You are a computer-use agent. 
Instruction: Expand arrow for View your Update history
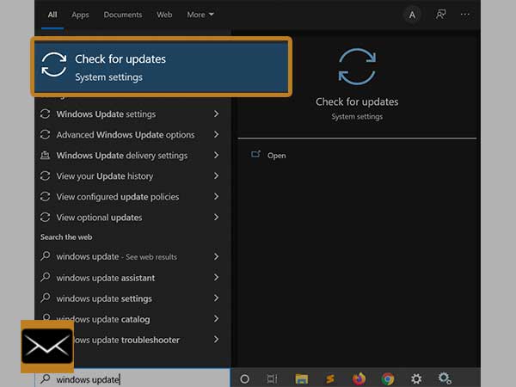coord(216,175)
